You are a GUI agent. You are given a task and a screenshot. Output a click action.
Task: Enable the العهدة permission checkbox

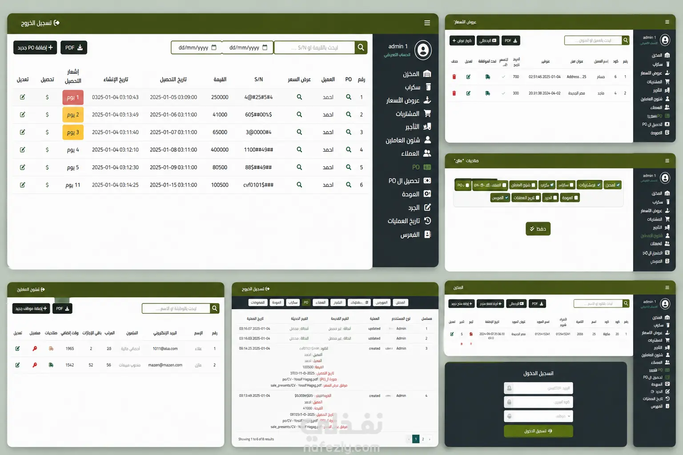[576, 198]
